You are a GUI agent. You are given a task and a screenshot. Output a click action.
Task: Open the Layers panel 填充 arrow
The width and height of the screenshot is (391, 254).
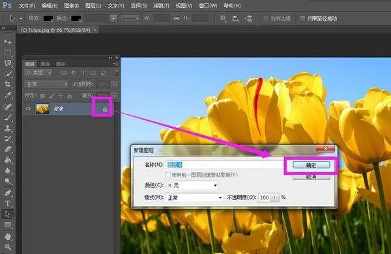(114, 95)
